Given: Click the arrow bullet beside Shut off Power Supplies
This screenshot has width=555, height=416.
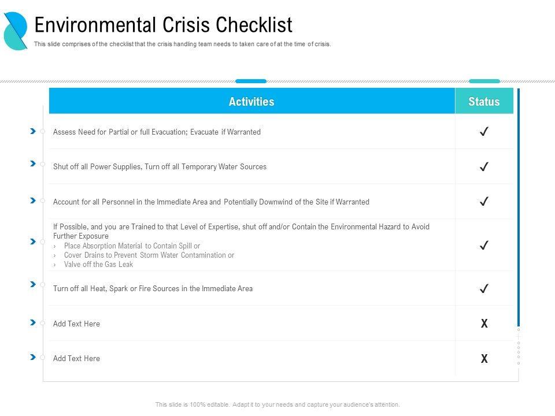Looking at the screenshot, I should tap(33, 164).
